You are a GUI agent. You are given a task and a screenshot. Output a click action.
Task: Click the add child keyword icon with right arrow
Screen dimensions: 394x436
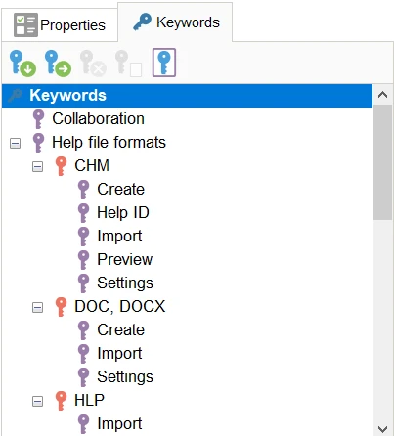tap(58, 63)
